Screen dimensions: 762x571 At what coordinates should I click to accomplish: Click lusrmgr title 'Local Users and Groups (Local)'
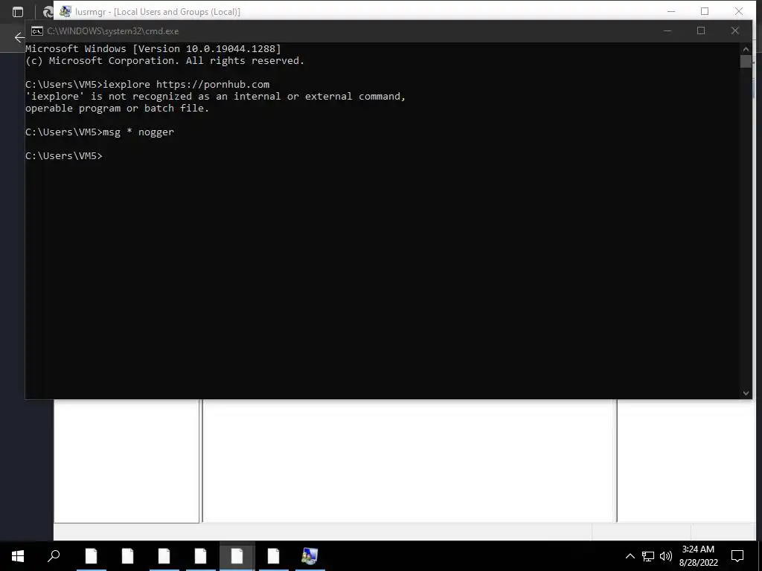(x=177, y=12)
